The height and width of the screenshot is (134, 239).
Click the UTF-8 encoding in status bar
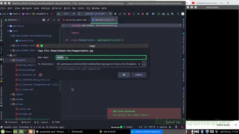tap(152, 127)
